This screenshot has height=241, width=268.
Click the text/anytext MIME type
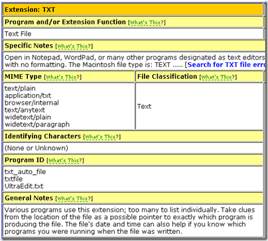25,110
